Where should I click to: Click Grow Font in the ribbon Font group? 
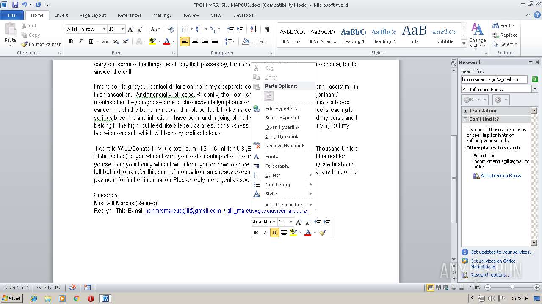[131, 29]
